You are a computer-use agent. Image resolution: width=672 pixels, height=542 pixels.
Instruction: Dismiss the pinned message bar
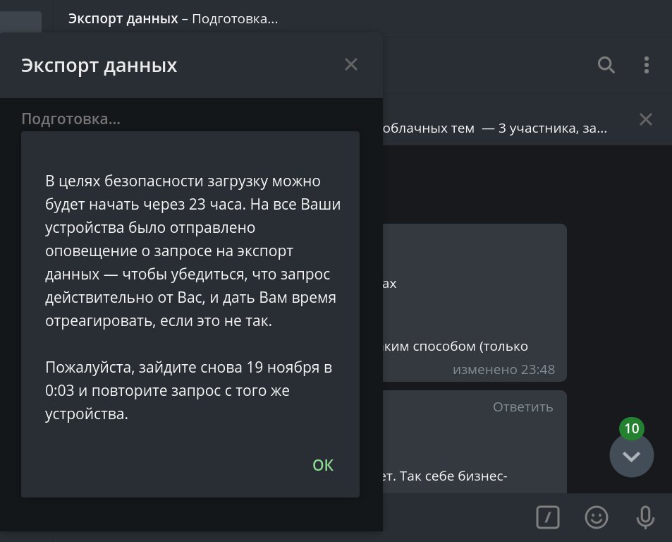pyautogui.click(x=645, y=119)
